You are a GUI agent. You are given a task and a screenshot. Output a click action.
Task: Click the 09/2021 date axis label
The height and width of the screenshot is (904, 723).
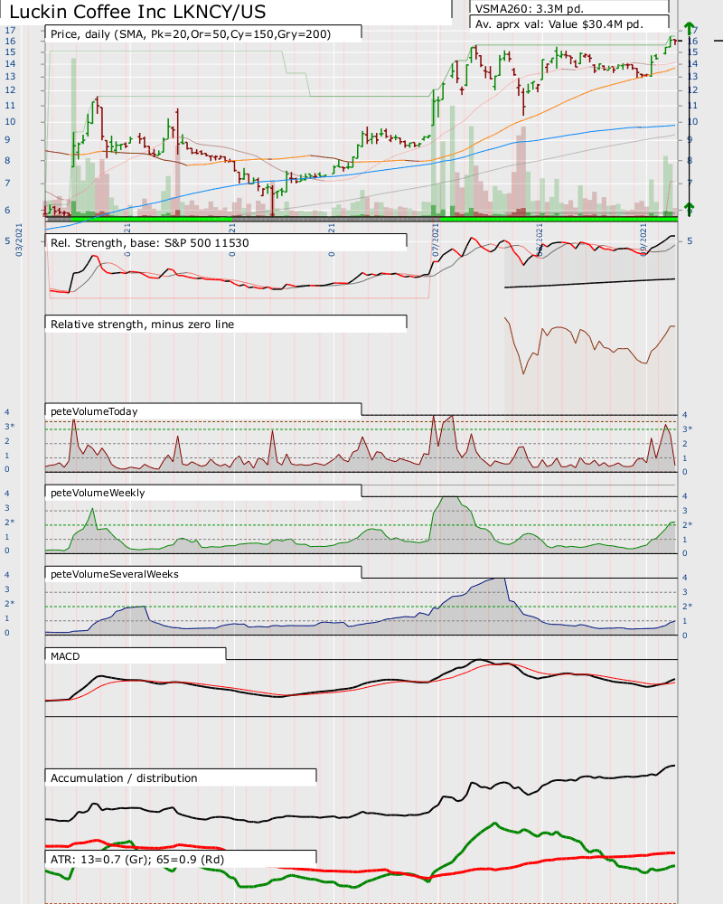point(643,240)
